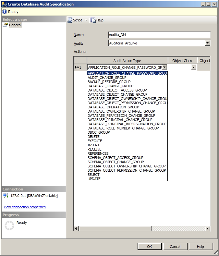219x256 pixels.
Task: Pick SCHEMA_OBJECT_ACCESS_GROUP item
Action: pos(128,158)
